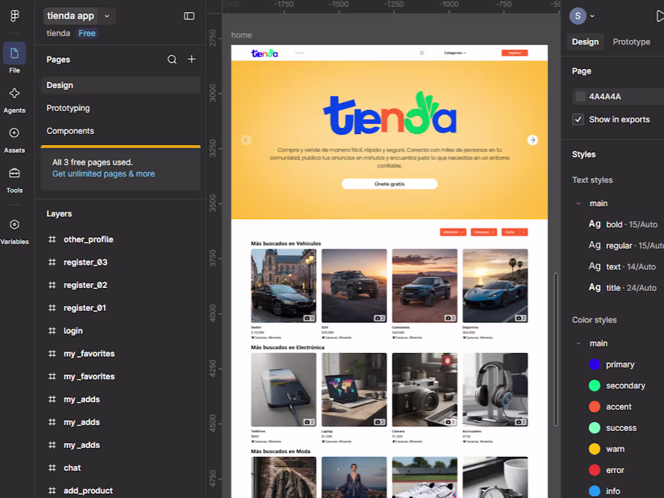Select the Laptop product thumbnail
Screen dimensions: 664x498
pyautogui.click(x=354, y=389)
